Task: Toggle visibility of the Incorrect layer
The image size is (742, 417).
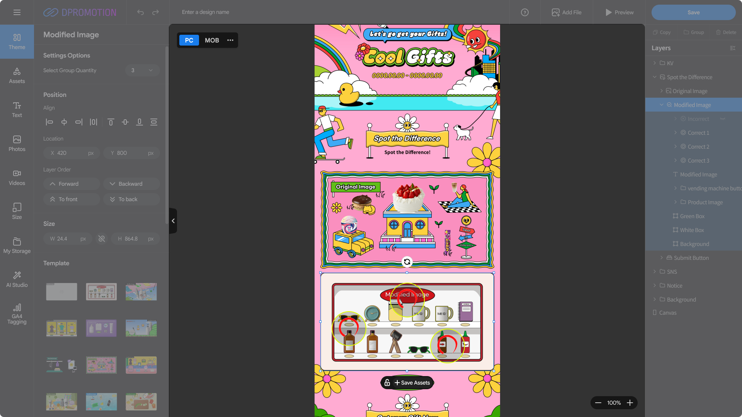Action: click(722, 119)
